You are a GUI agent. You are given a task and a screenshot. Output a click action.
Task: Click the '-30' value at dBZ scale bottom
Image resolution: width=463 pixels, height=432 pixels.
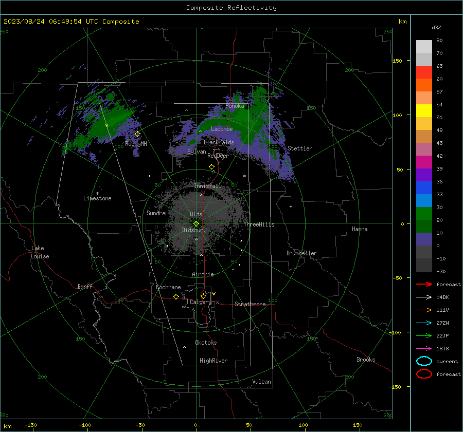(441, 272)
